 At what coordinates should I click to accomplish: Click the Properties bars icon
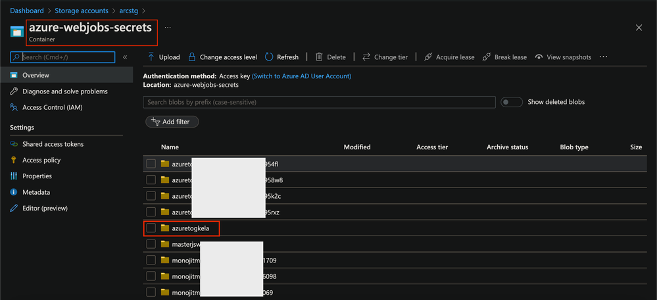pyautogui.click(x=14, y=176)
